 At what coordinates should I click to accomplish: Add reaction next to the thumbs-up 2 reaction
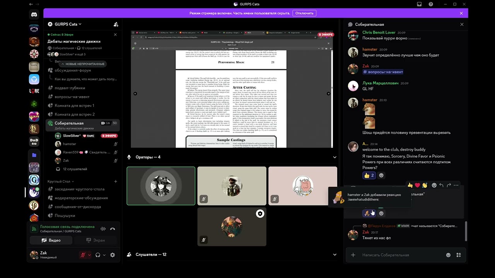click(x=381, y=175)
